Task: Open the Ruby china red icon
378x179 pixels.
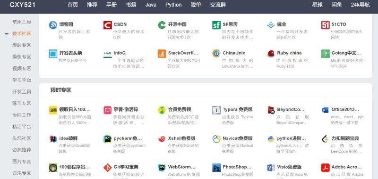Action: coord(271,54)
